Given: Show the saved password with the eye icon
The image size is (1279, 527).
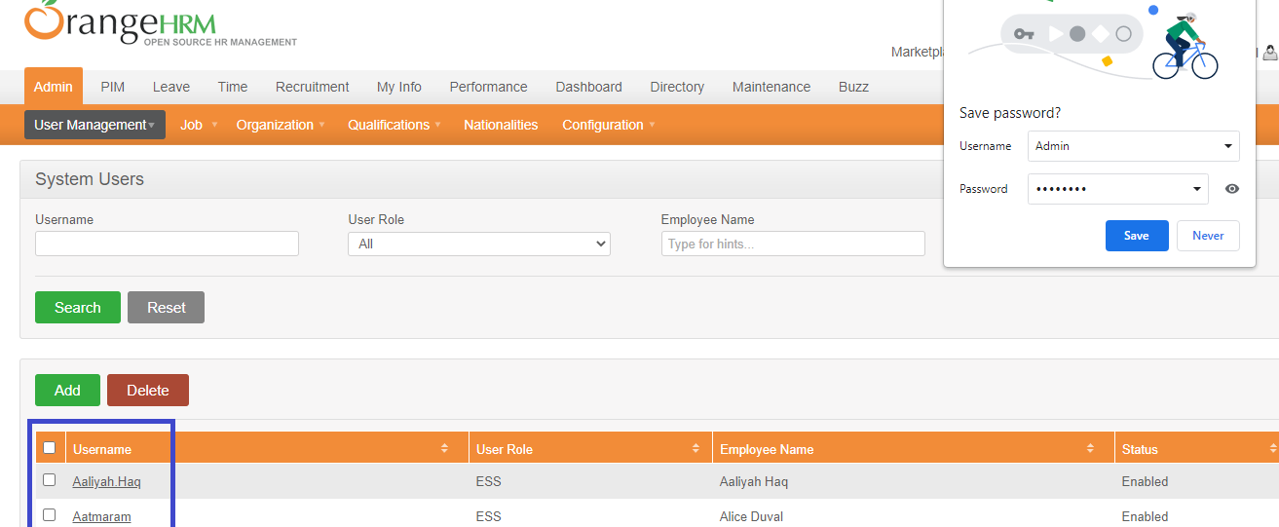Looking at the screenshot, I should pyautogui.click(x=1231, y=189).
